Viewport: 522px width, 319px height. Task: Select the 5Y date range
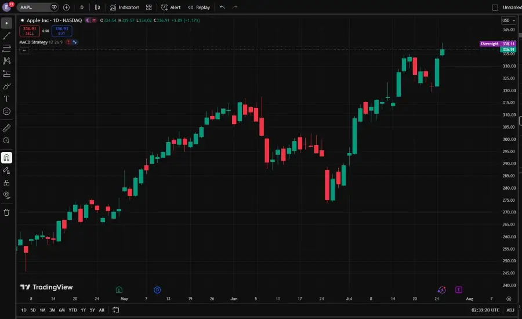(x=92, y=310)
